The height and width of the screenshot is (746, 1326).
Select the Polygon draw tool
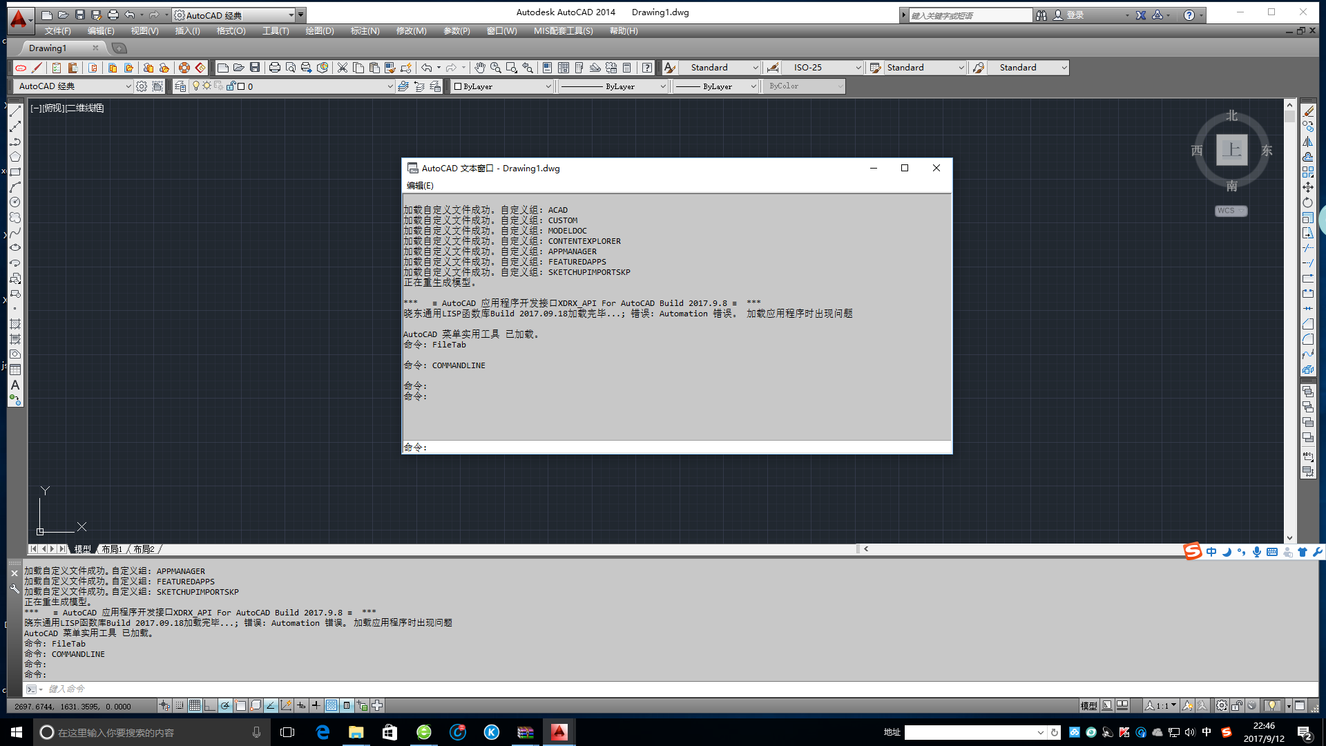[15, 157]
